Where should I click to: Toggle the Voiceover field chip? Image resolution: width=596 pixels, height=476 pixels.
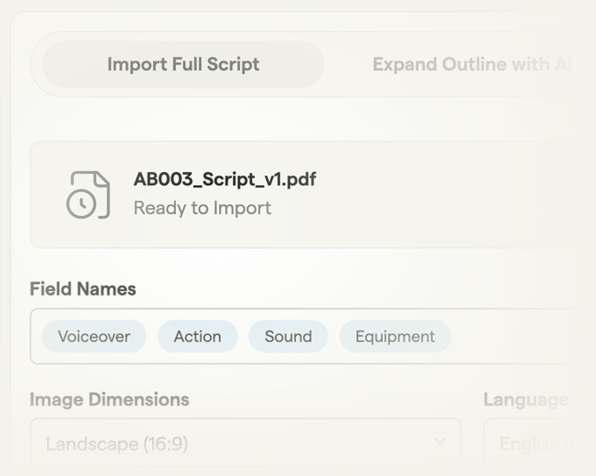point(94,336)
